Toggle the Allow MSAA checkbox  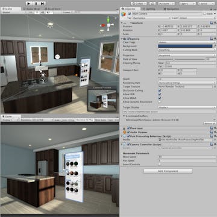coord(160,98)
